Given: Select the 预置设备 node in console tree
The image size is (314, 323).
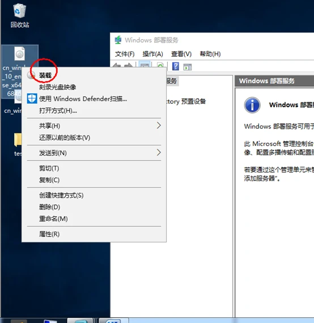Looking at the screenshot, I should (x=186, y=102).
